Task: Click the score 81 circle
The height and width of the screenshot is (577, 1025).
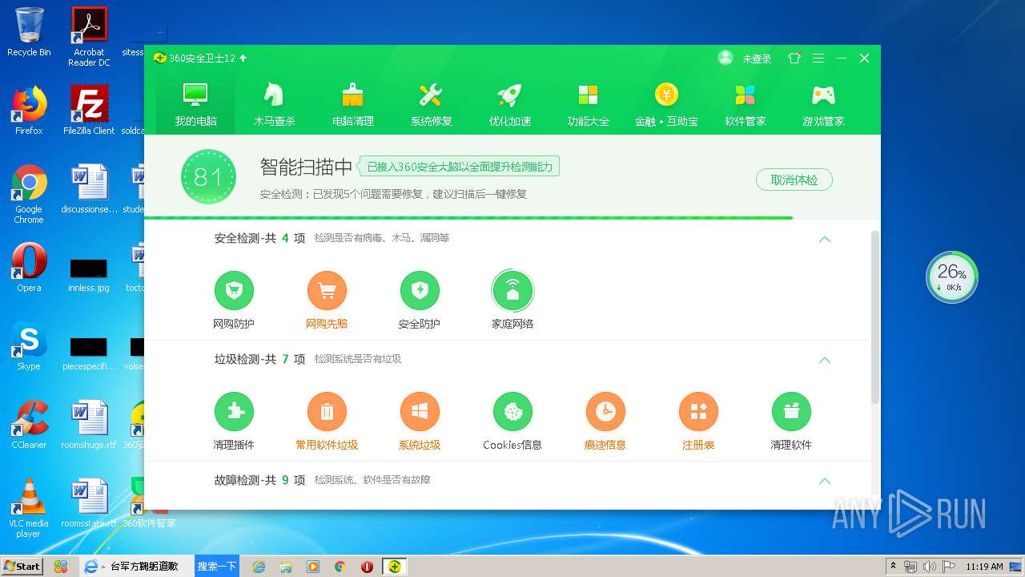Action: 208,176
